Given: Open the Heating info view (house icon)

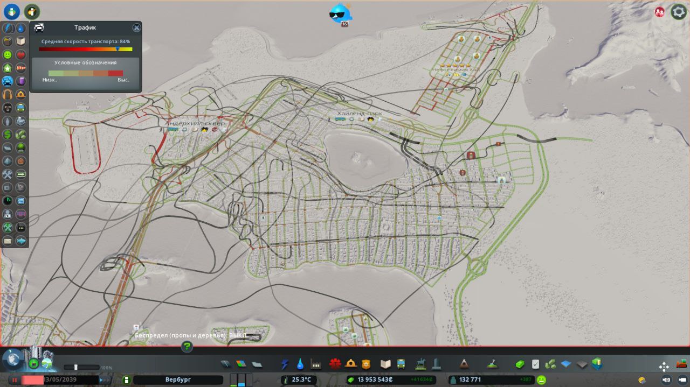Looking at the screenshot, I should pos(20,161).
